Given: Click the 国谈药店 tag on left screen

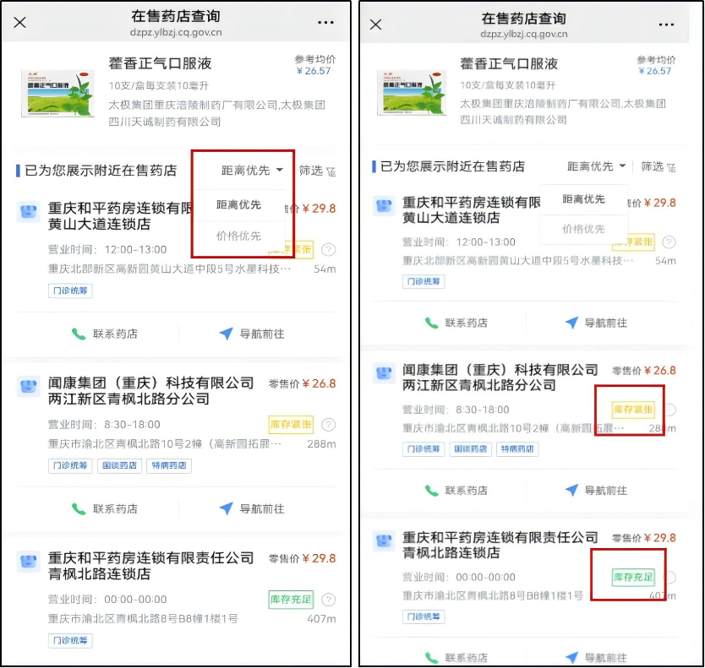Looking at the screenshot, I should [119, 465].
